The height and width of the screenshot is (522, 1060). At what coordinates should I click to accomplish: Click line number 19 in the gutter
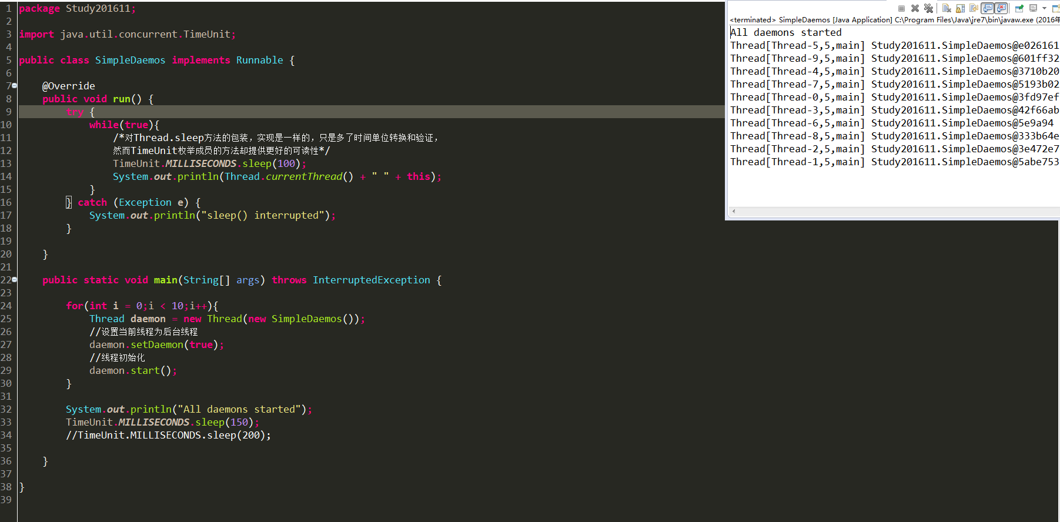point(6,241)
